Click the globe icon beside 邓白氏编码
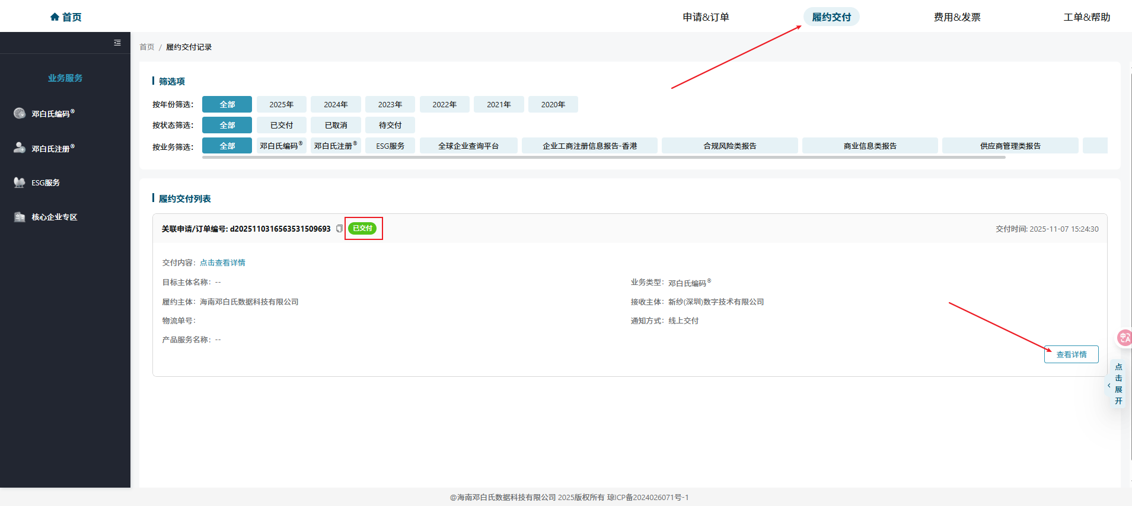This screenshot has height=506, width=1132. [x=20, y=113]
